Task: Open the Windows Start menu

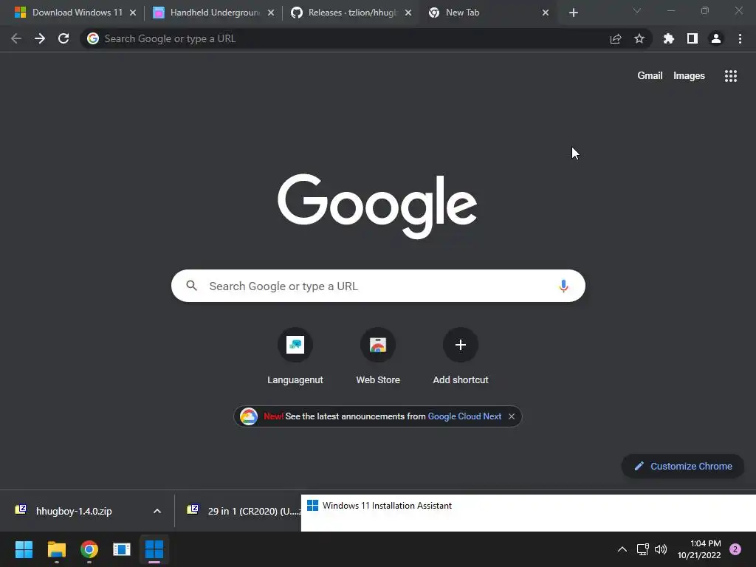Action: 24,549
